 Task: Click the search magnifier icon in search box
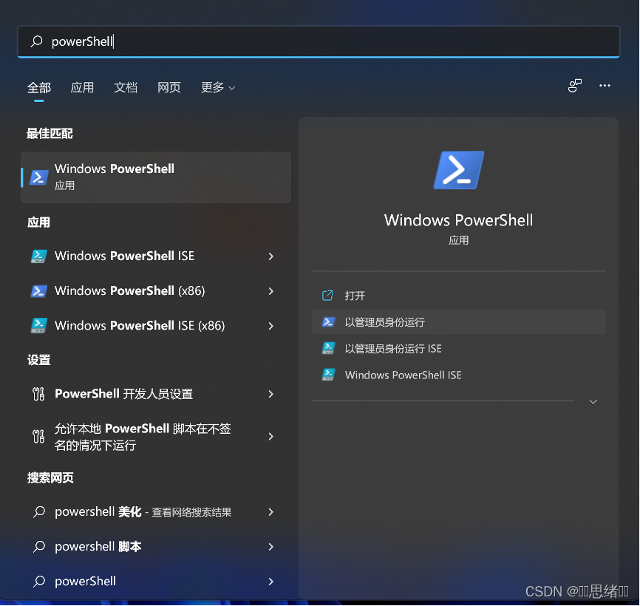37,41
